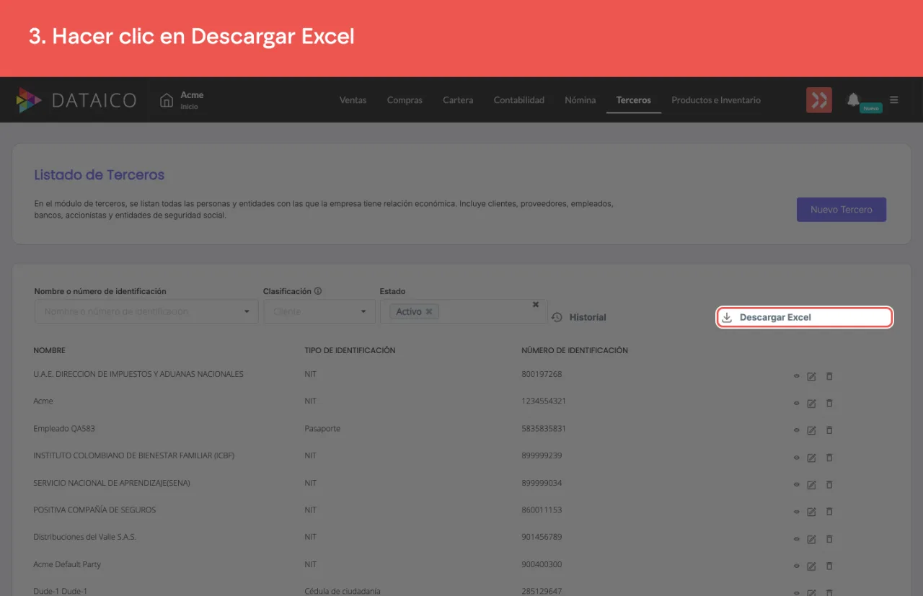Clear all Estado selections
Image resolution: width=923 pixels, height=596 pixels.
pos(536,305)
